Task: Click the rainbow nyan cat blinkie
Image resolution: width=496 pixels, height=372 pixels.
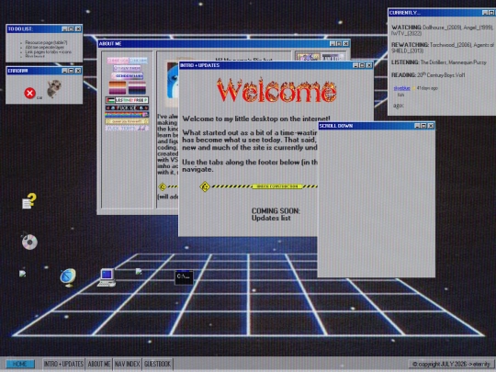Action: point(127,115)
